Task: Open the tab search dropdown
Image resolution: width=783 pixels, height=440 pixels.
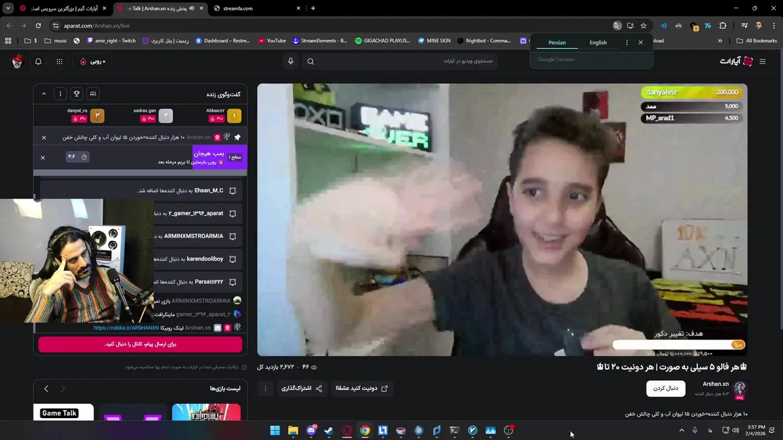Action: tap(8, 9)
